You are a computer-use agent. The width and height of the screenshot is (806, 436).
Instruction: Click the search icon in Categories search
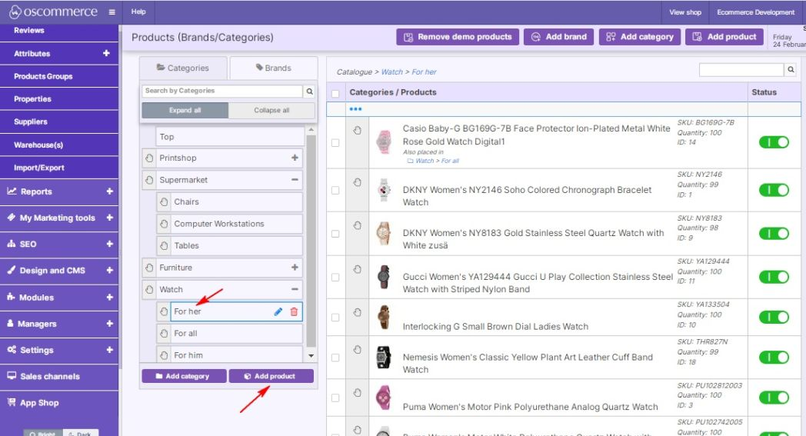pos(309,92)
